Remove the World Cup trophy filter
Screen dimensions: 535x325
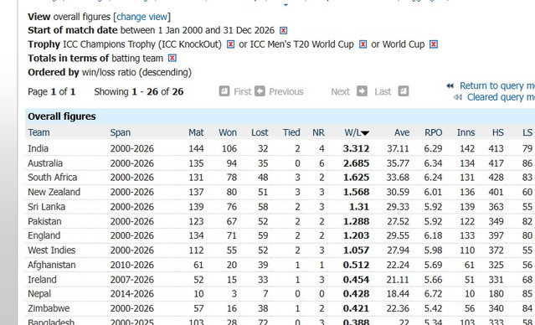click(x=434, y=44)
